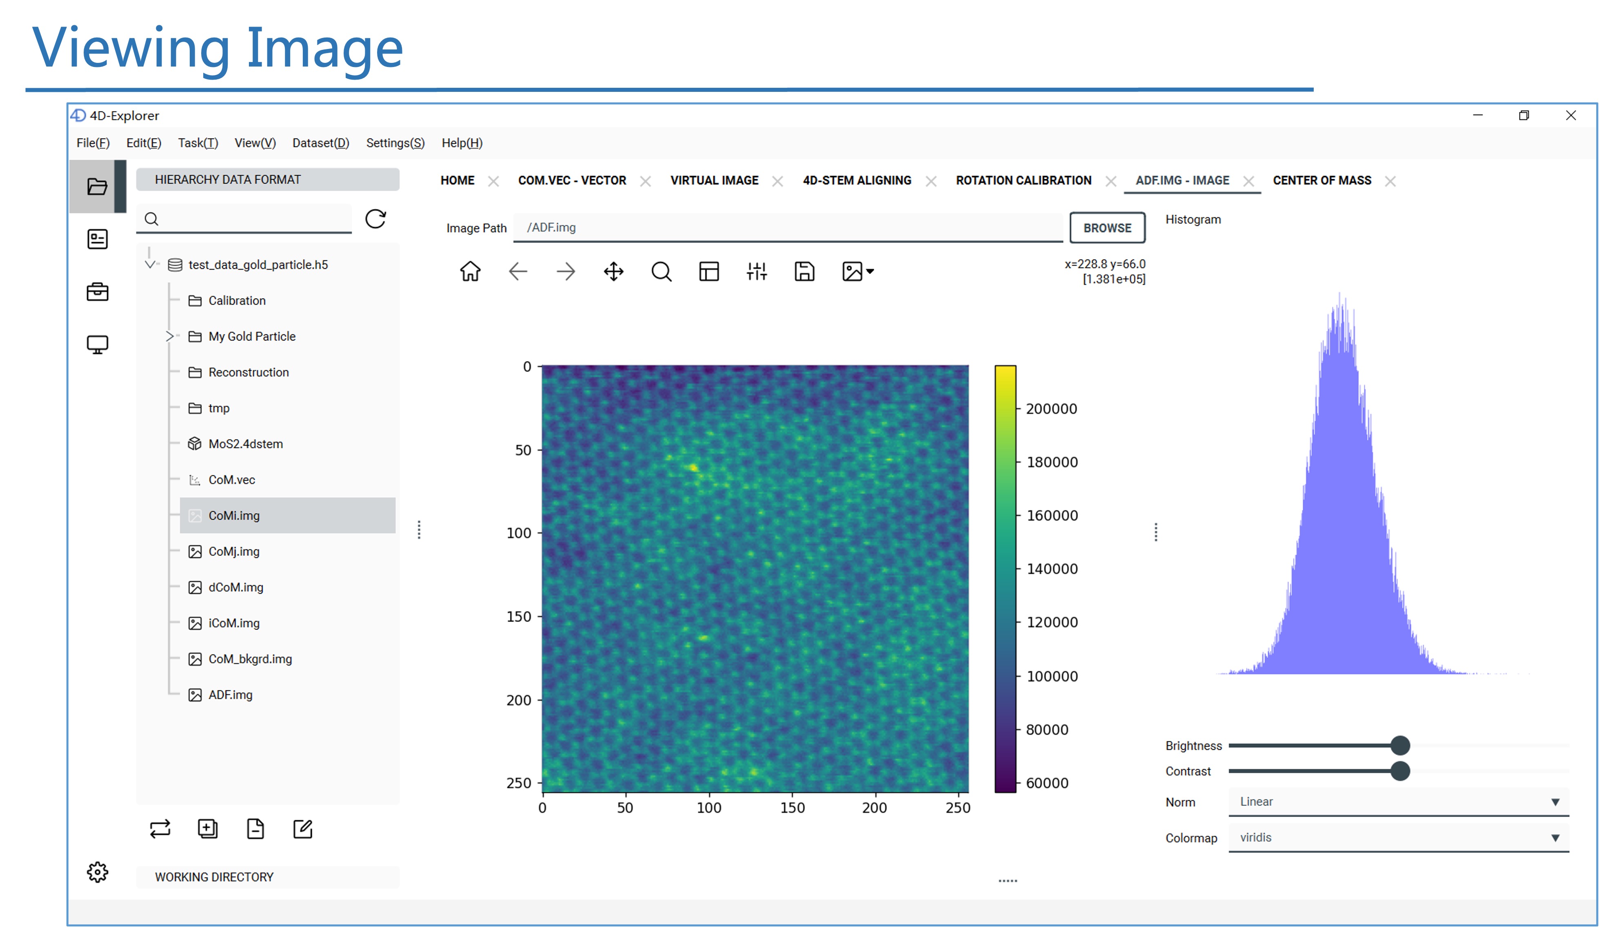Open the Dataset(D) menu
1599x928 pixels.
pyautogui.click(x=320, y=143)
